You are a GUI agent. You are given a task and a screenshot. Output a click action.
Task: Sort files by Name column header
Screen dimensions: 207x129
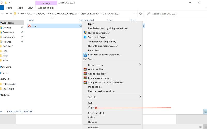tap(31, 20)
